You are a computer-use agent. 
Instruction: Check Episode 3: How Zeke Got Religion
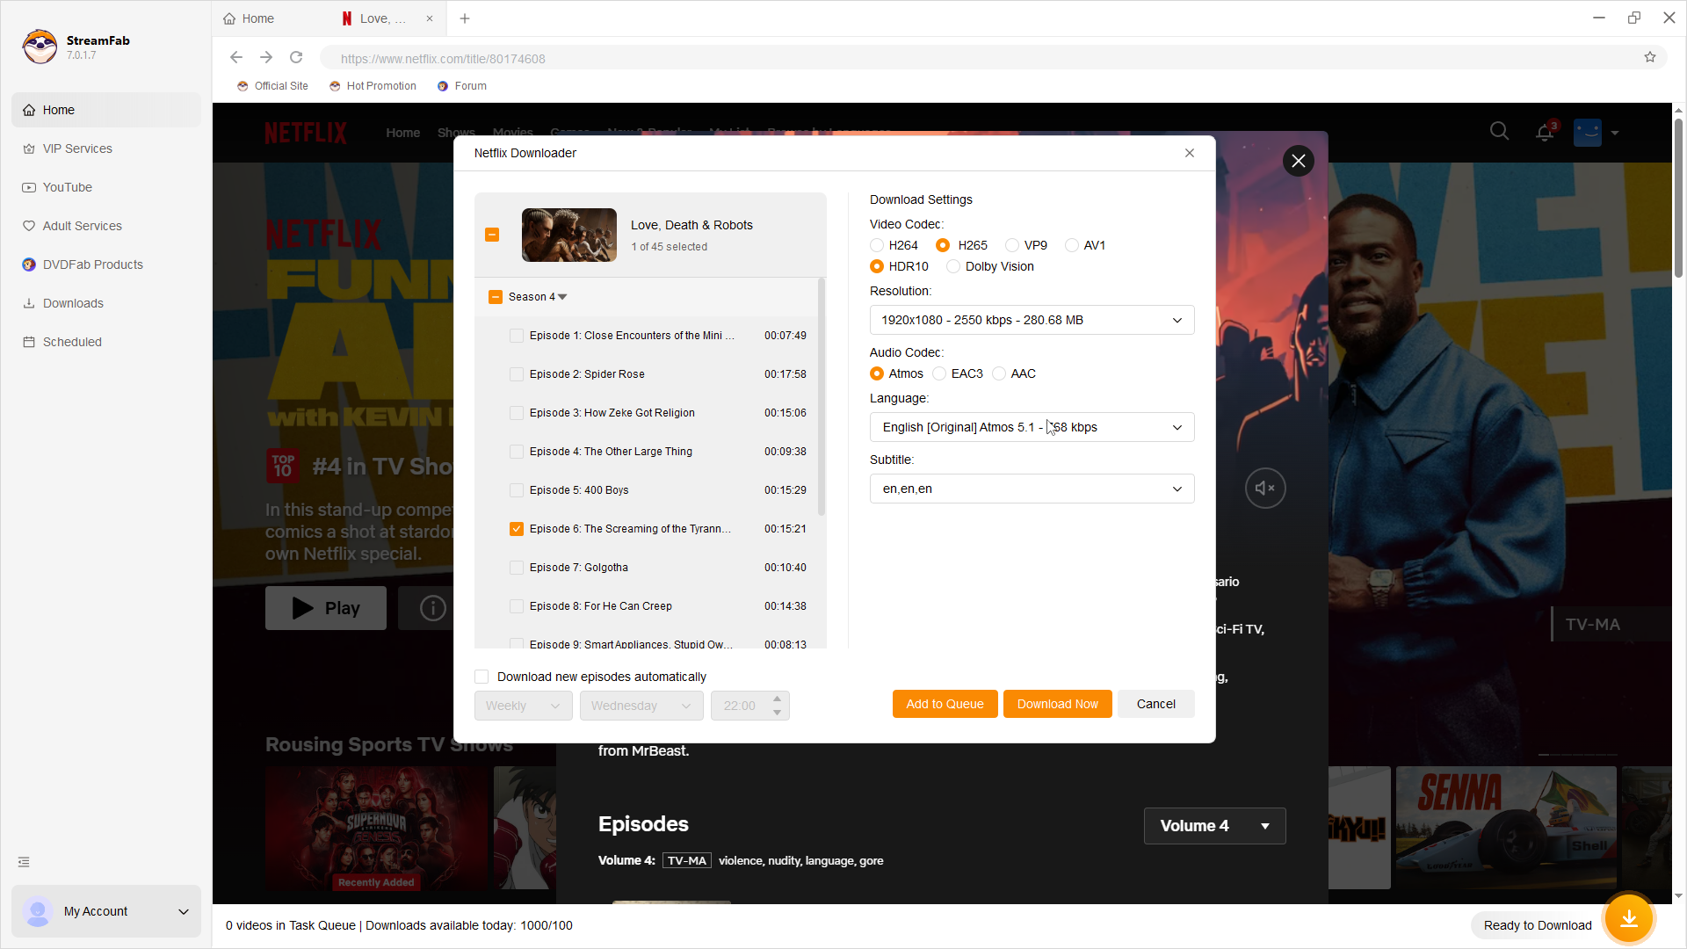click(x=517, y=413)
